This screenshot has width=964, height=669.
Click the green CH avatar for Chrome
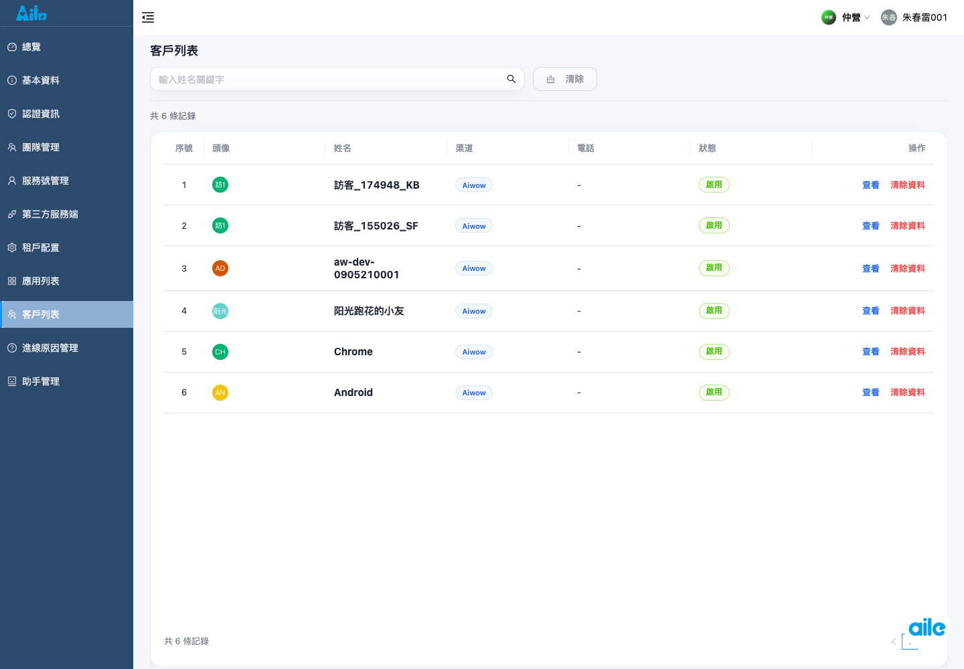tap(220, 352)
